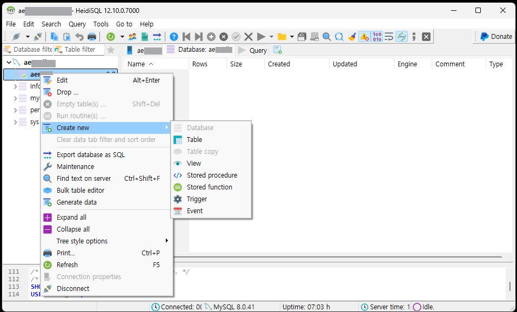Open the Tools menu
This screenshot has width=517, height=312.
[x=101, y=24]
